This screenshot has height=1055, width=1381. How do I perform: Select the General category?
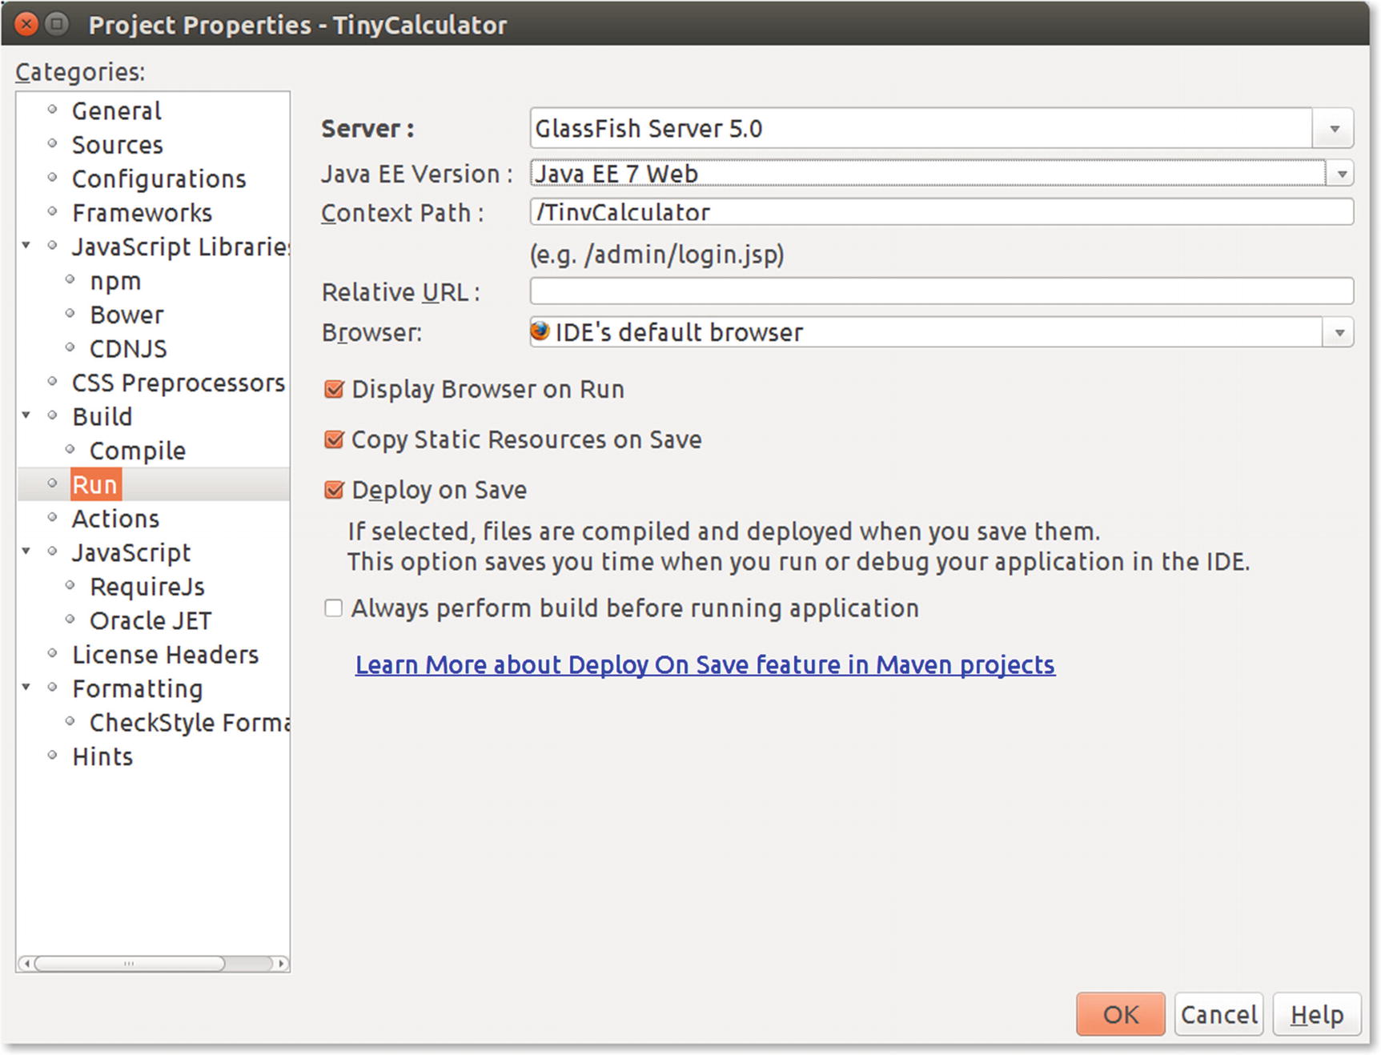[117, 110]
